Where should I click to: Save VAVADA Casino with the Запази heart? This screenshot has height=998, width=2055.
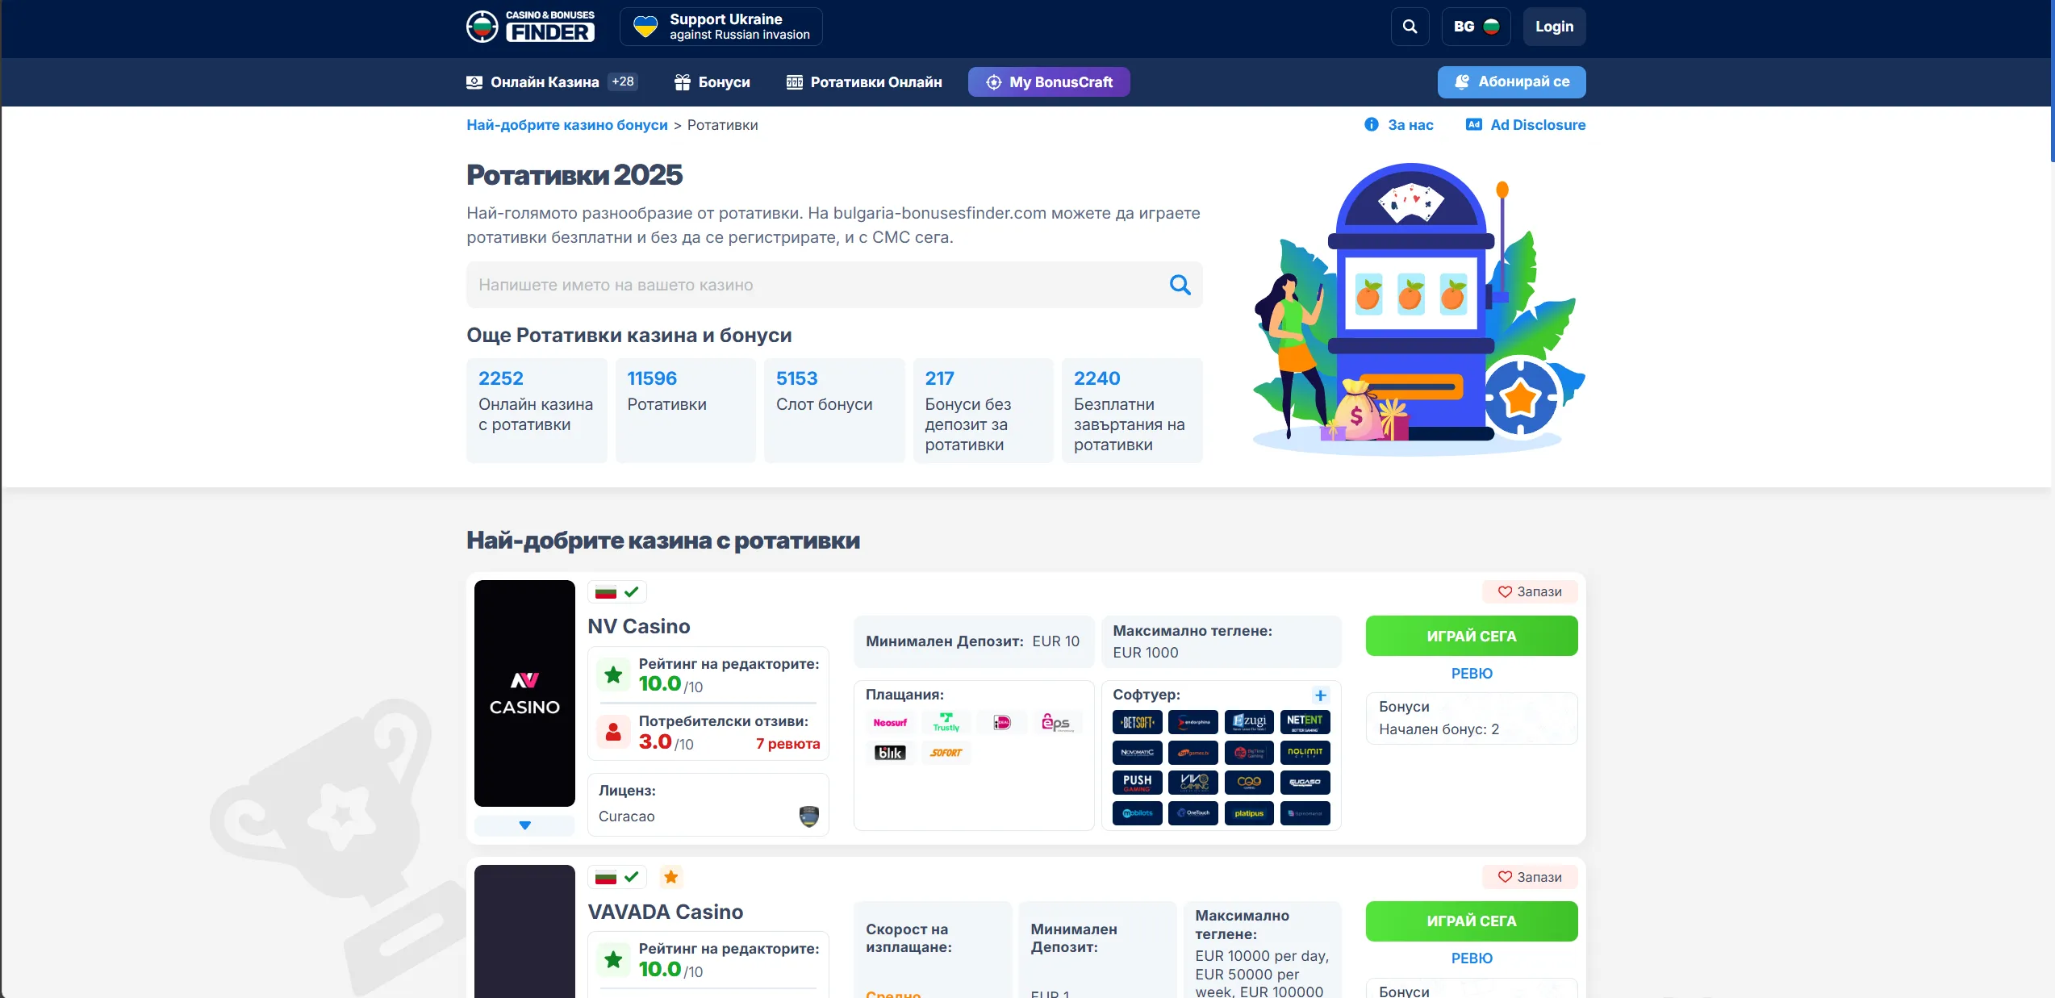1530,877
